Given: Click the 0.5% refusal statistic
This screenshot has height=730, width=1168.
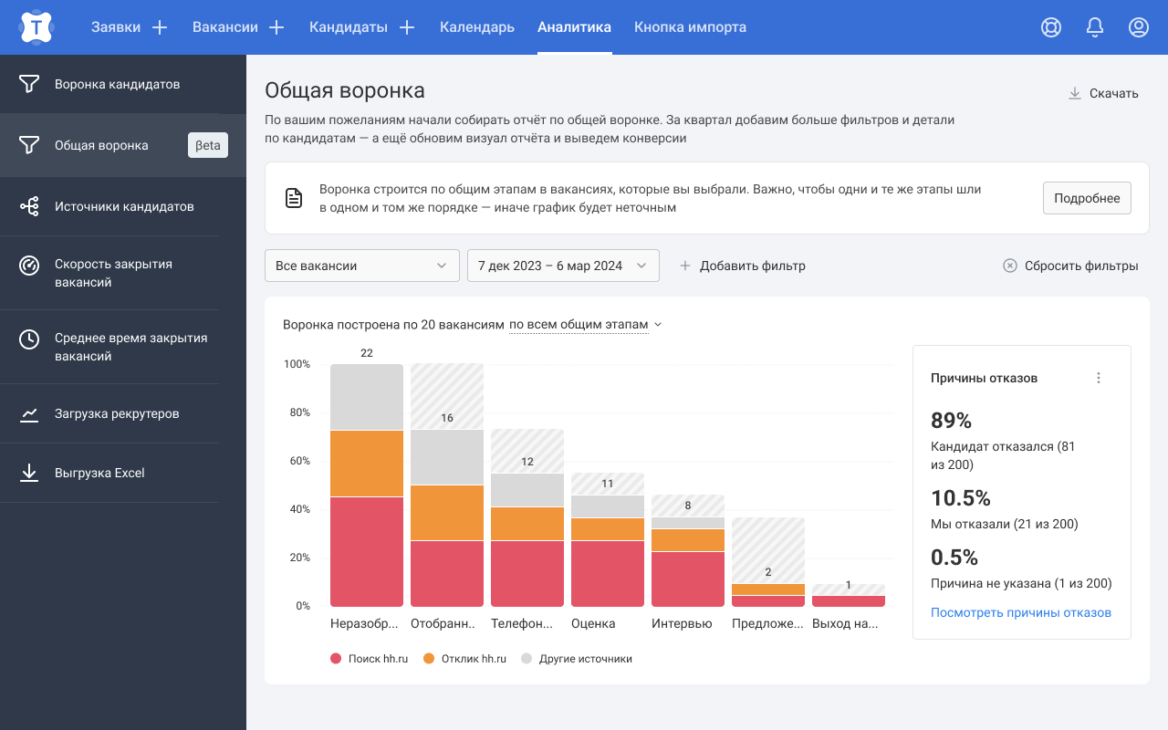Looking at the screenshot, I should coord(954,558).
